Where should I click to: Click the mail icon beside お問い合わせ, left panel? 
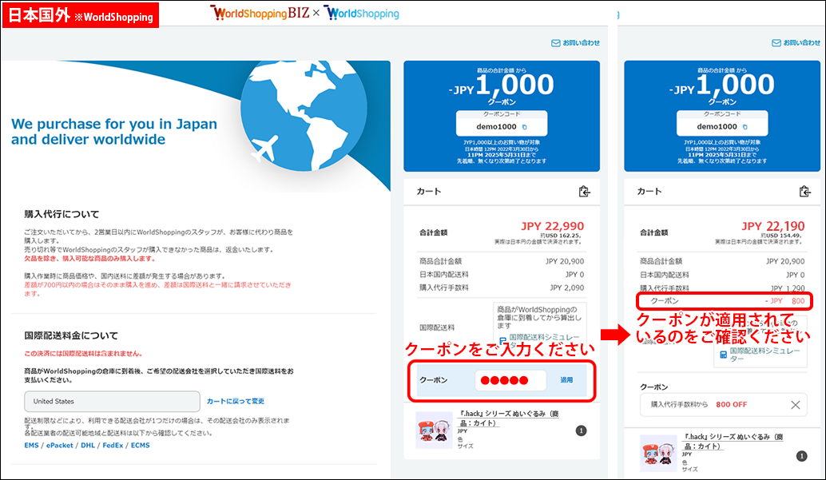pyautogui.click(x=555, y=43)
